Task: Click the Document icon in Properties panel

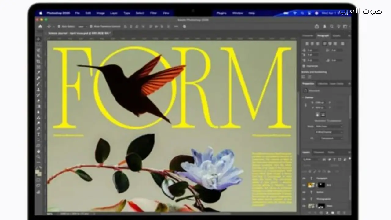Action: point(305,91)
